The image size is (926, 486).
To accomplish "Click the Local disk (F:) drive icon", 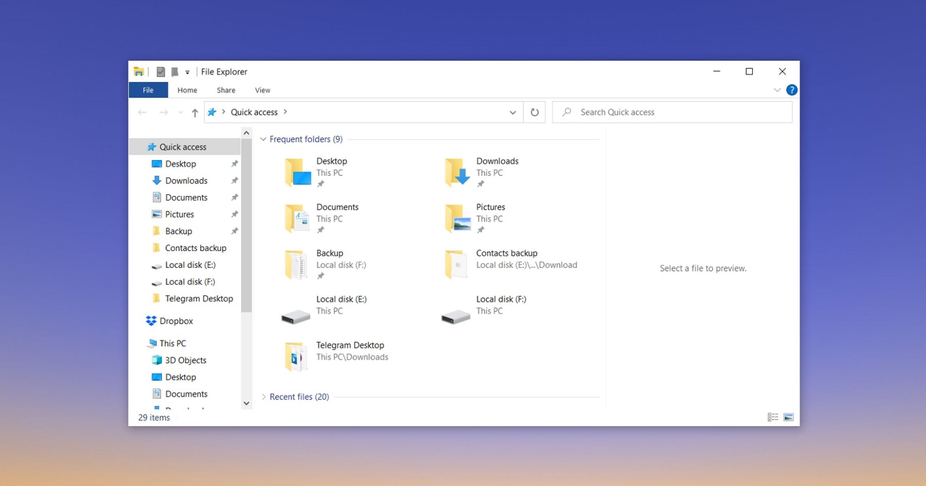I will tap(455, 309).
